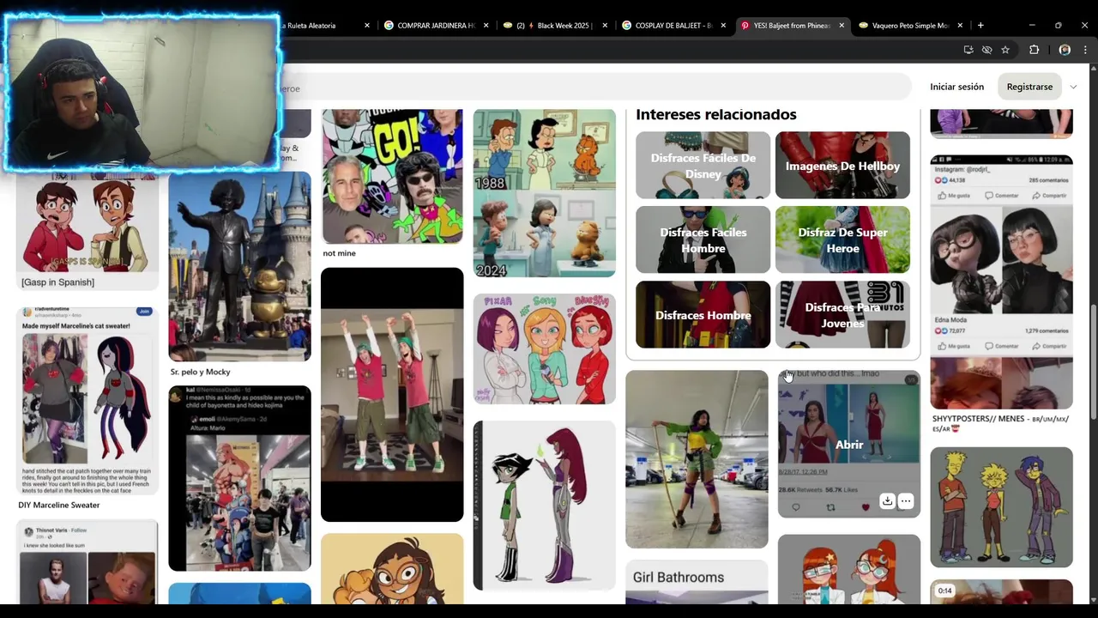The image size is (1098, 618).
Task: Open the Buttercup and Starfire drawing pin
Action: point(544,506)
